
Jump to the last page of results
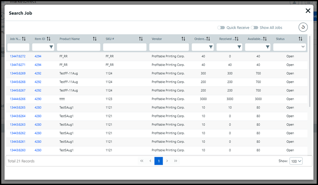point(175,161)
